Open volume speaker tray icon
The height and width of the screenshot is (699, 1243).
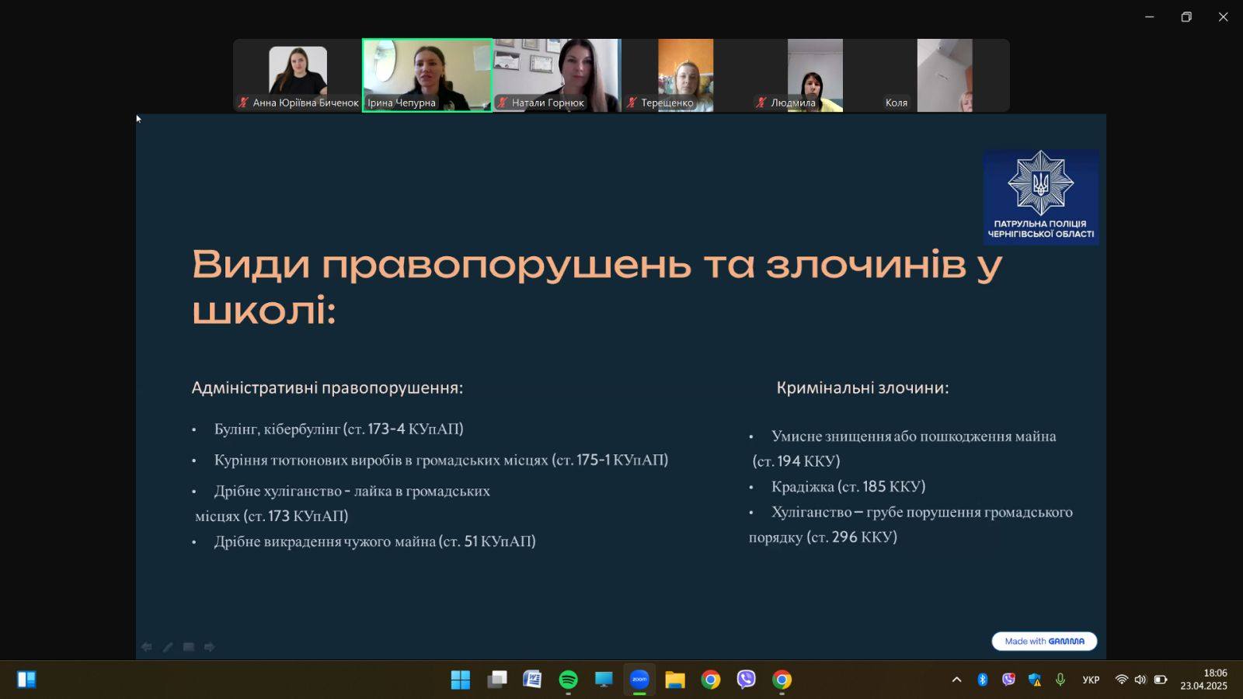[1140, 680]
